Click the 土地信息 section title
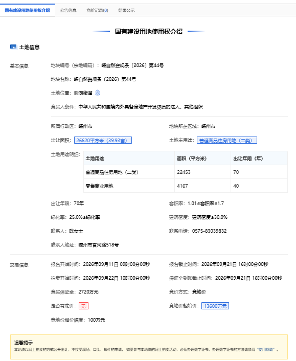The height and width of the screenshot is (361, 296). click(29, 47)
